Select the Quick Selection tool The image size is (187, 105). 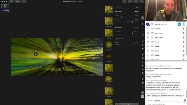coord(143,35)
